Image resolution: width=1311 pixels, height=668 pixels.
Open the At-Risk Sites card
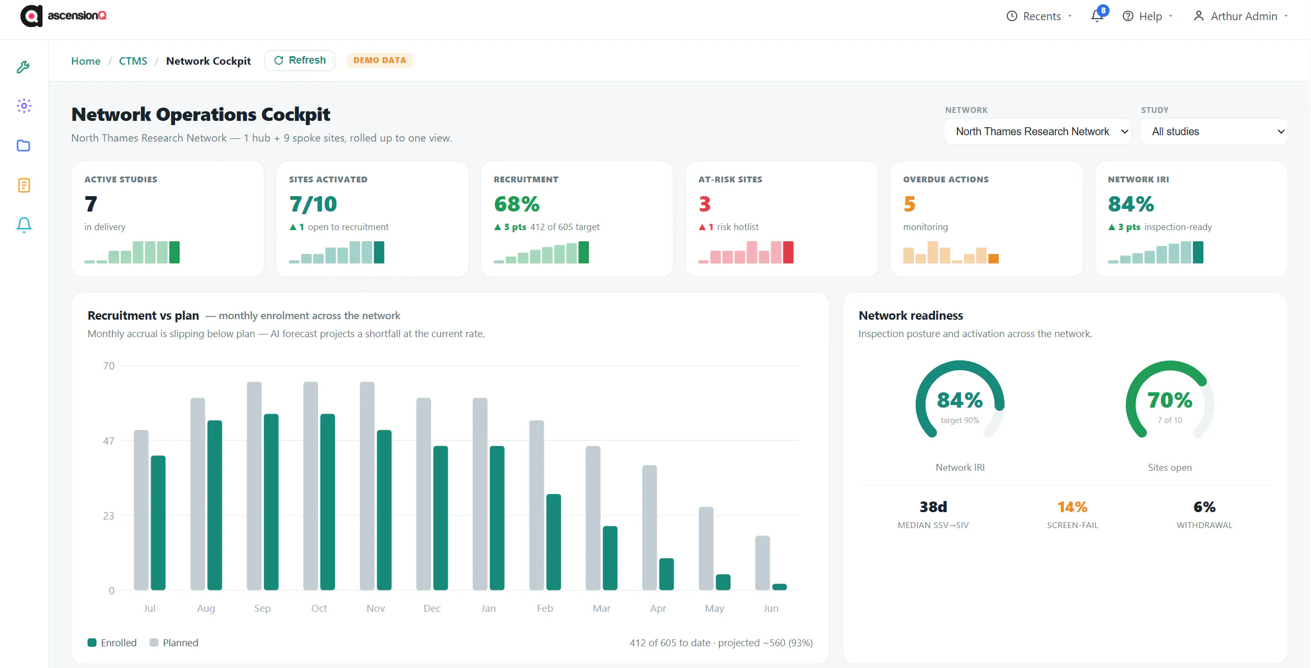[781, 219]
